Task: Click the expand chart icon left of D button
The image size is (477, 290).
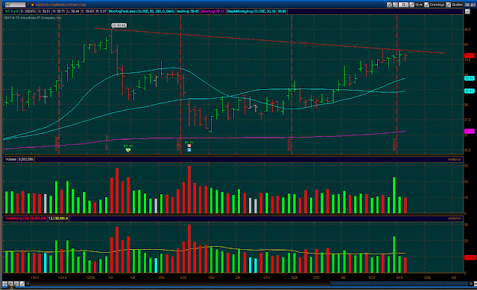Action: 389,4
